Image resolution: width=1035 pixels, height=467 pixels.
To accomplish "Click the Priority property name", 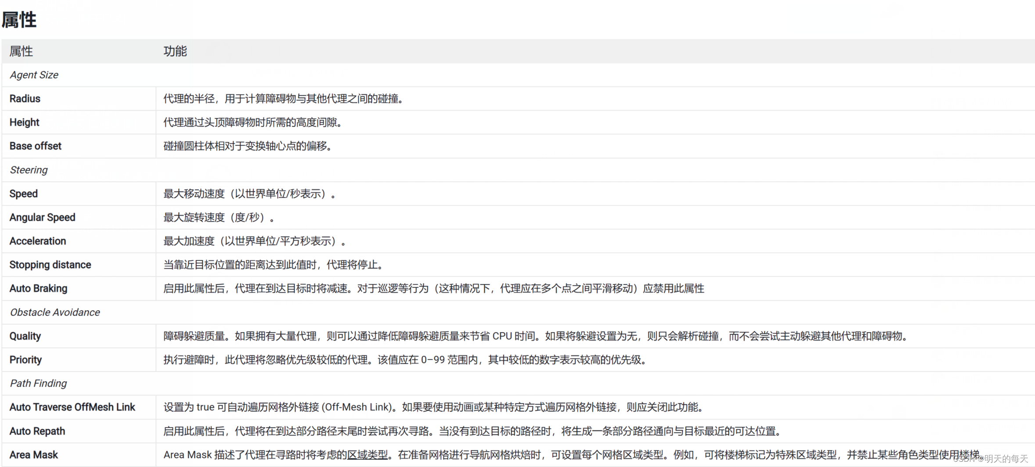I will coord(25,360).
